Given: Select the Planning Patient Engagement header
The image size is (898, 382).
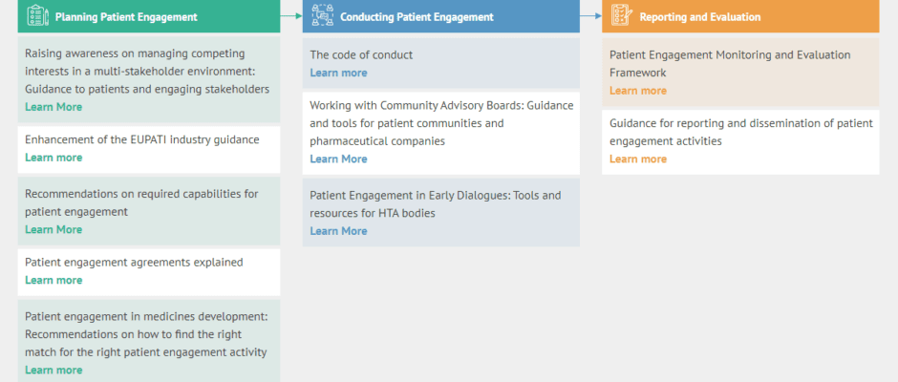Looking at the screenshot, I should point(126,17).
